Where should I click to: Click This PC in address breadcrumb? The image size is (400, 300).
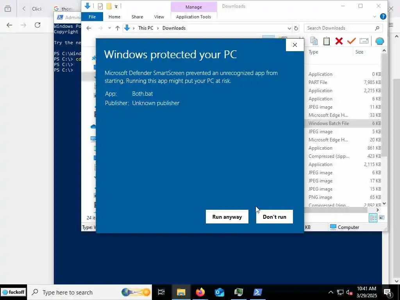point(146,28)
